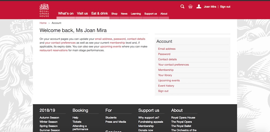
Task: Click the inline password link
Action: pos(120,39)
